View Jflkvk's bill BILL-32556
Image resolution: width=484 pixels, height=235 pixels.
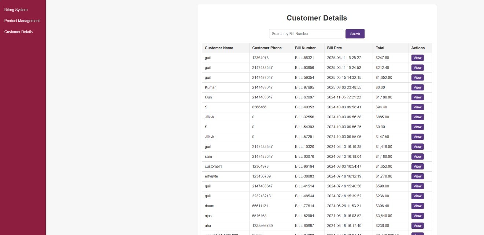(417, 117)
